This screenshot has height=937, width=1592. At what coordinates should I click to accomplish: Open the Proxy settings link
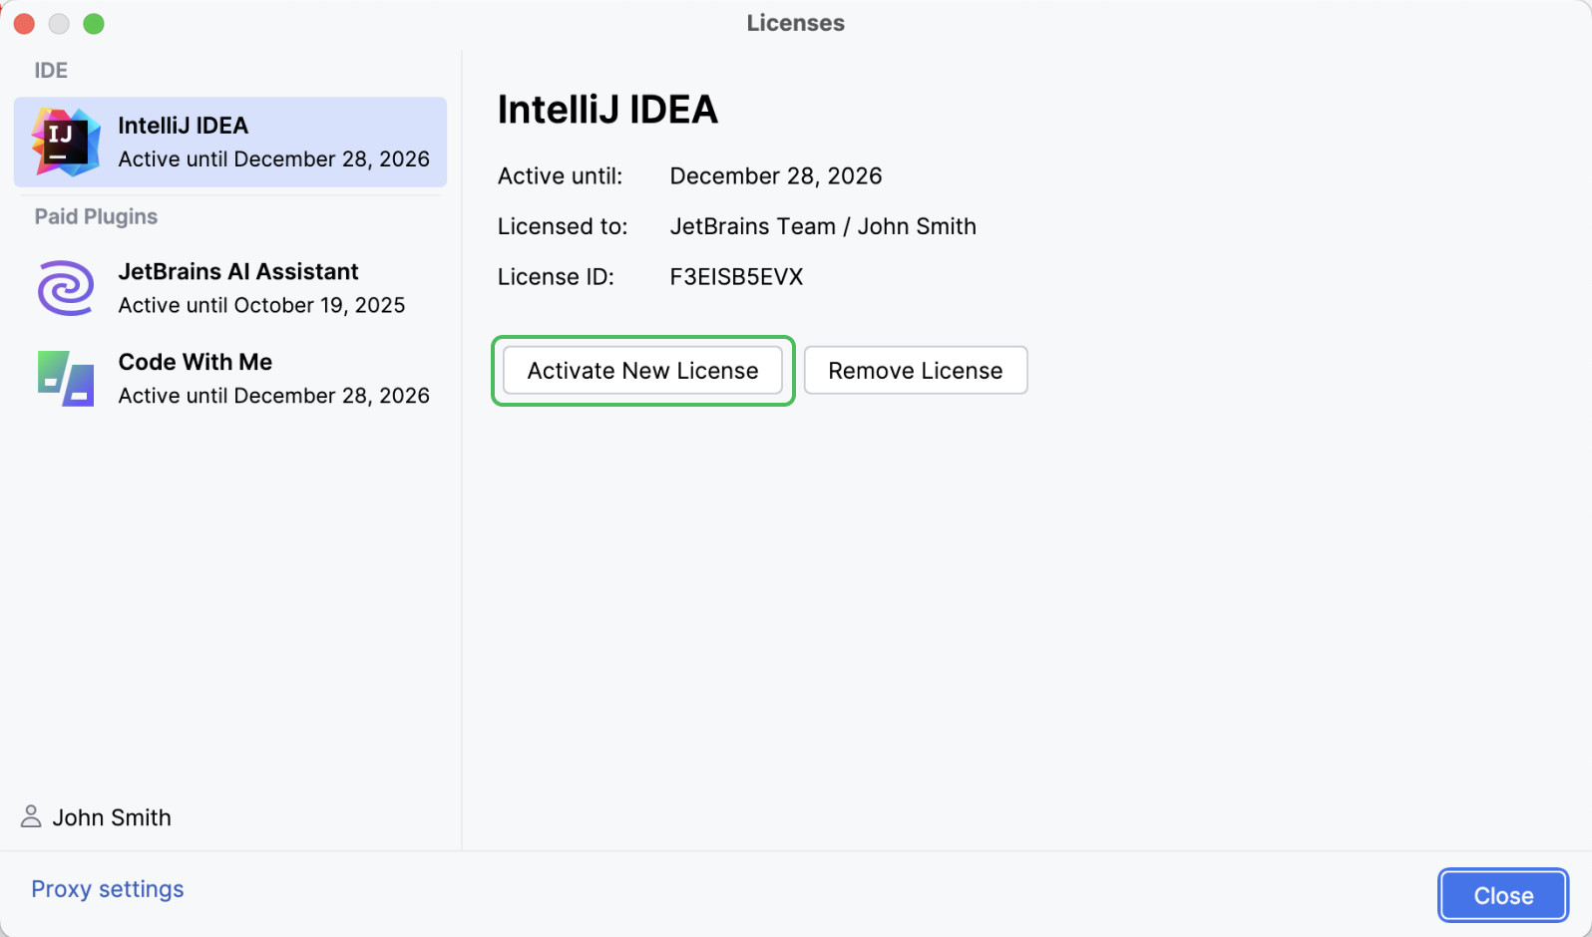point(108,889)
